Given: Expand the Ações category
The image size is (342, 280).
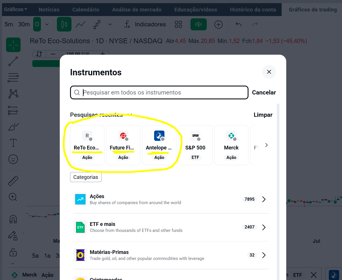Looking at the screenshot, I should coord(171,199).
